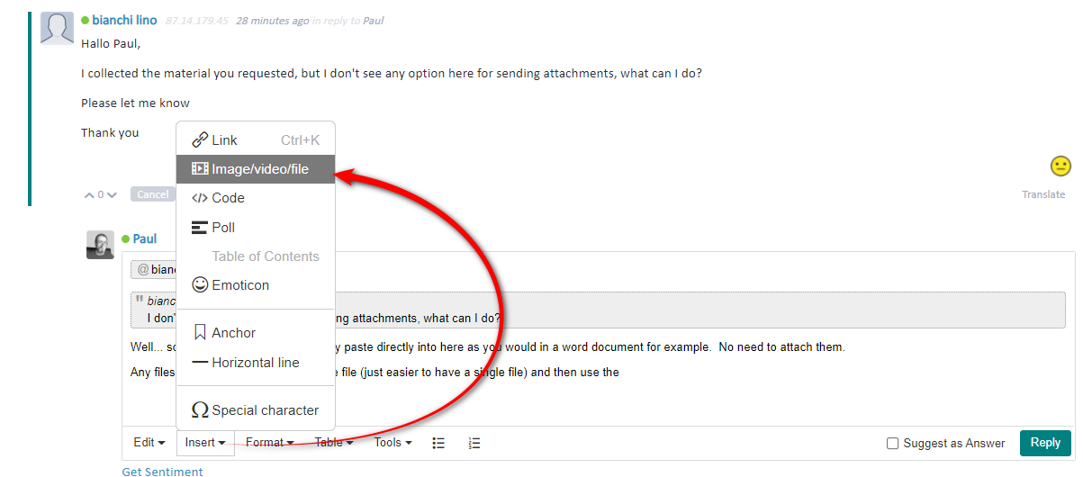
Task: Insert a Special character
Action: click(265, 409)
